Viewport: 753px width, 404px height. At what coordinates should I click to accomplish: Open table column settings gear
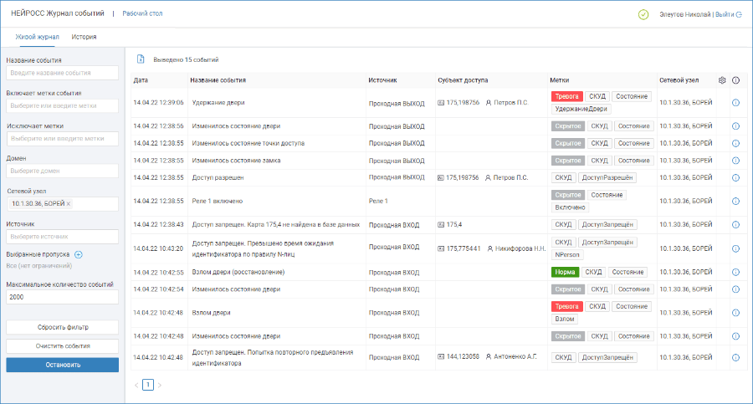coord(722,80)
